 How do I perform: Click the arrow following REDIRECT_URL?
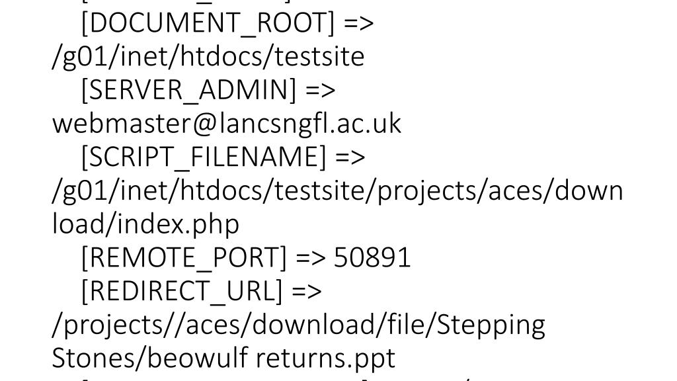click(x=307, y=291)
